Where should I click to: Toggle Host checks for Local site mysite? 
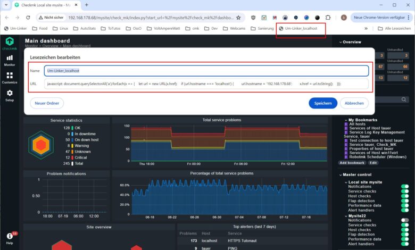pyautogui.click(x=405, y=196)
